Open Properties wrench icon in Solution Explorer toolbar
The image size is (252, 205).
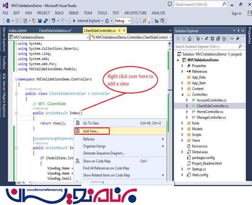[238, 39]
